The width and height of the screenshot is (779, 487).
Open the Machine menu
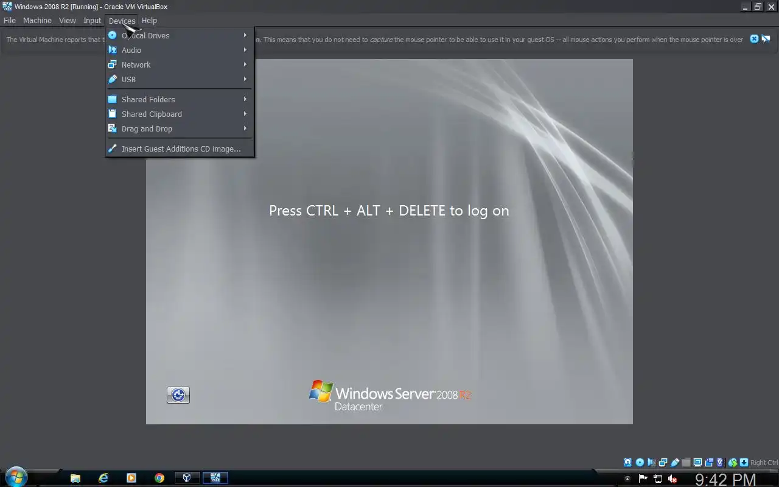point(37,20)
